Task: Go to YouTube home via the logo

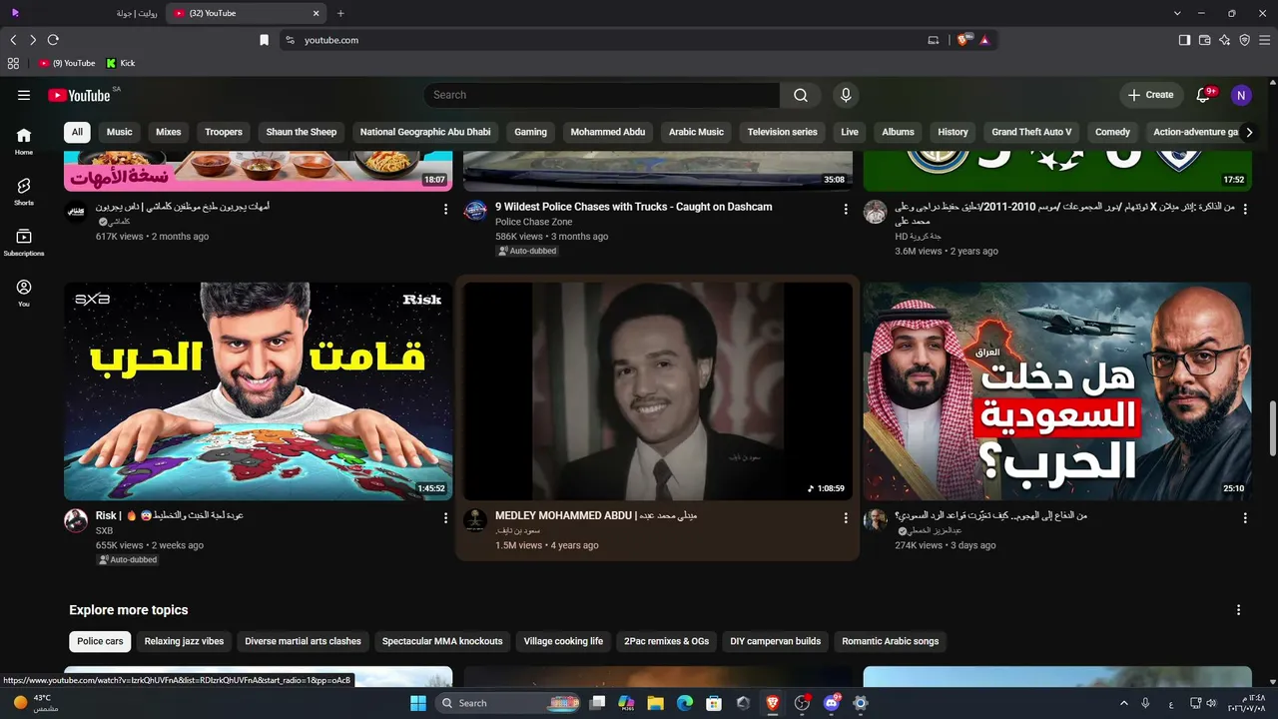Action: coord(79,95)
